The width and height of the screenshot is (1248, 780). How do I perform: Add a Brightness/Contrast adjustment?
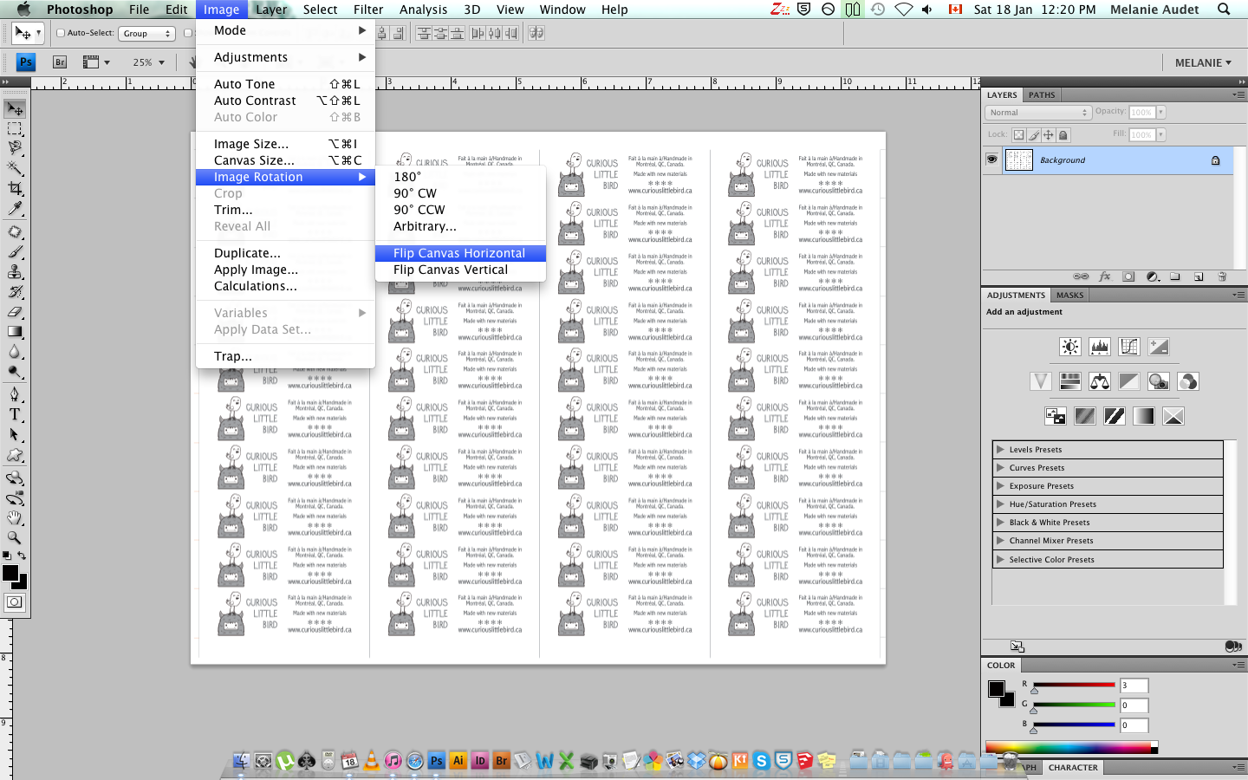[x=1070, y=347]
